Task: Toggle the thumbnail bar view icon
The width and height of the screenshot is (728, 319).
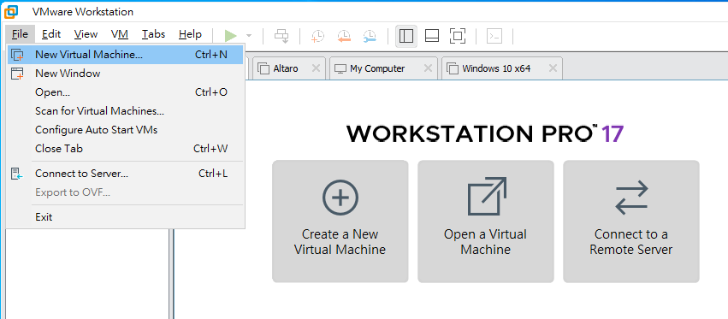Action: (x=432, y=36)
